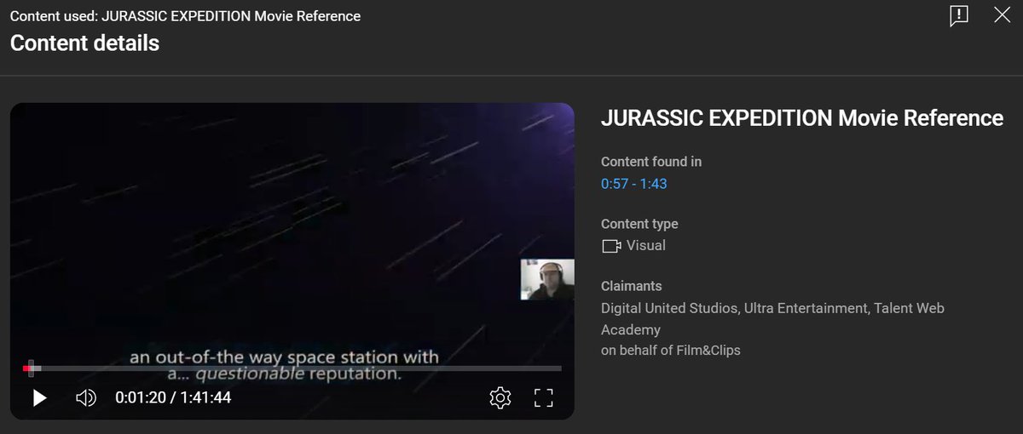Open video player settings gear
This screenshot has height=434, width=1023.
(x=500, y=397)
